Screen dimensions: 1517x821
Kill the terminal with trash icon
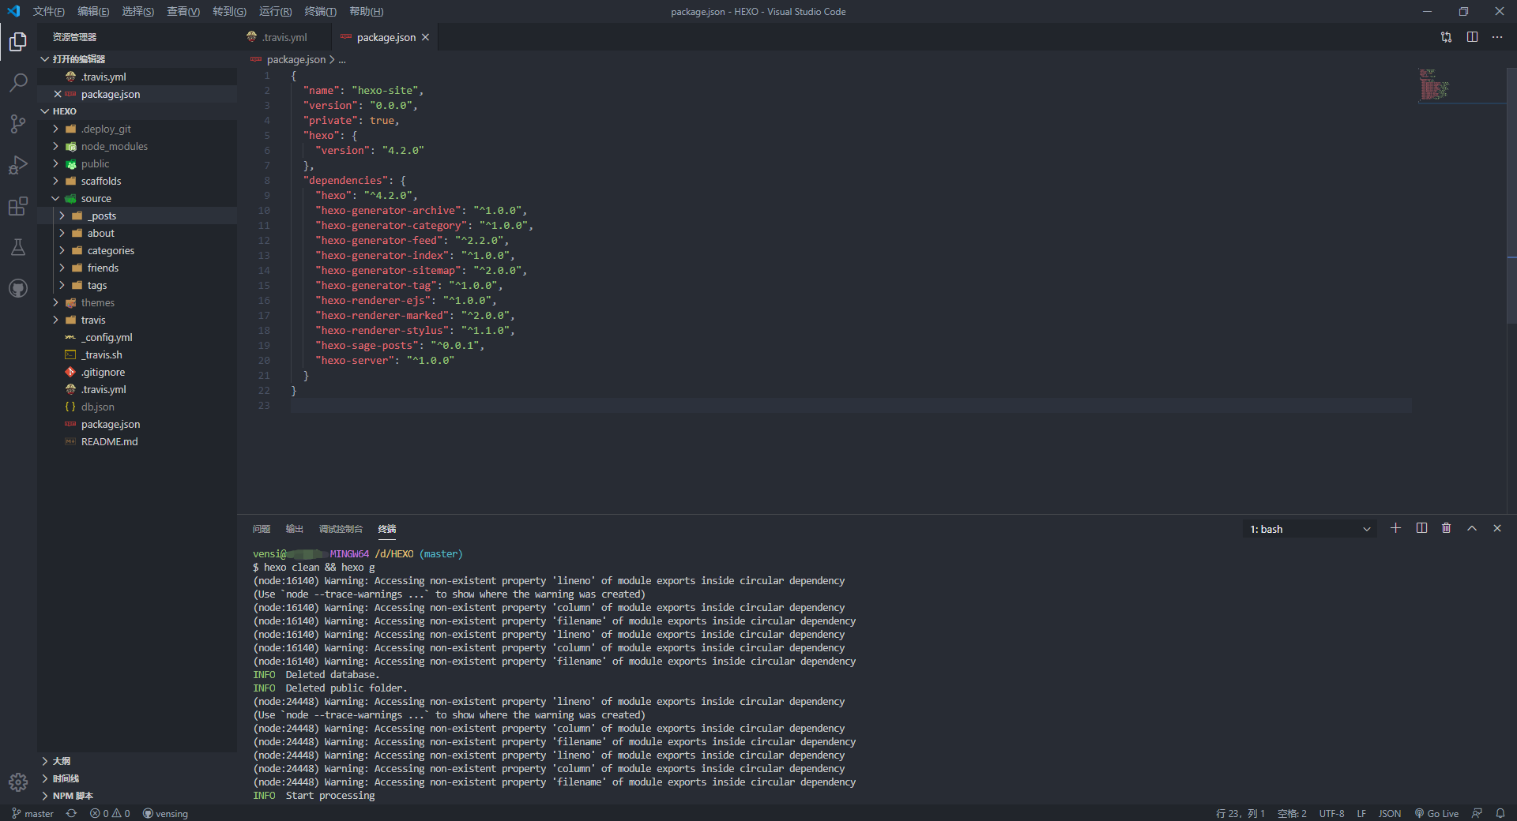[1446, 528]
